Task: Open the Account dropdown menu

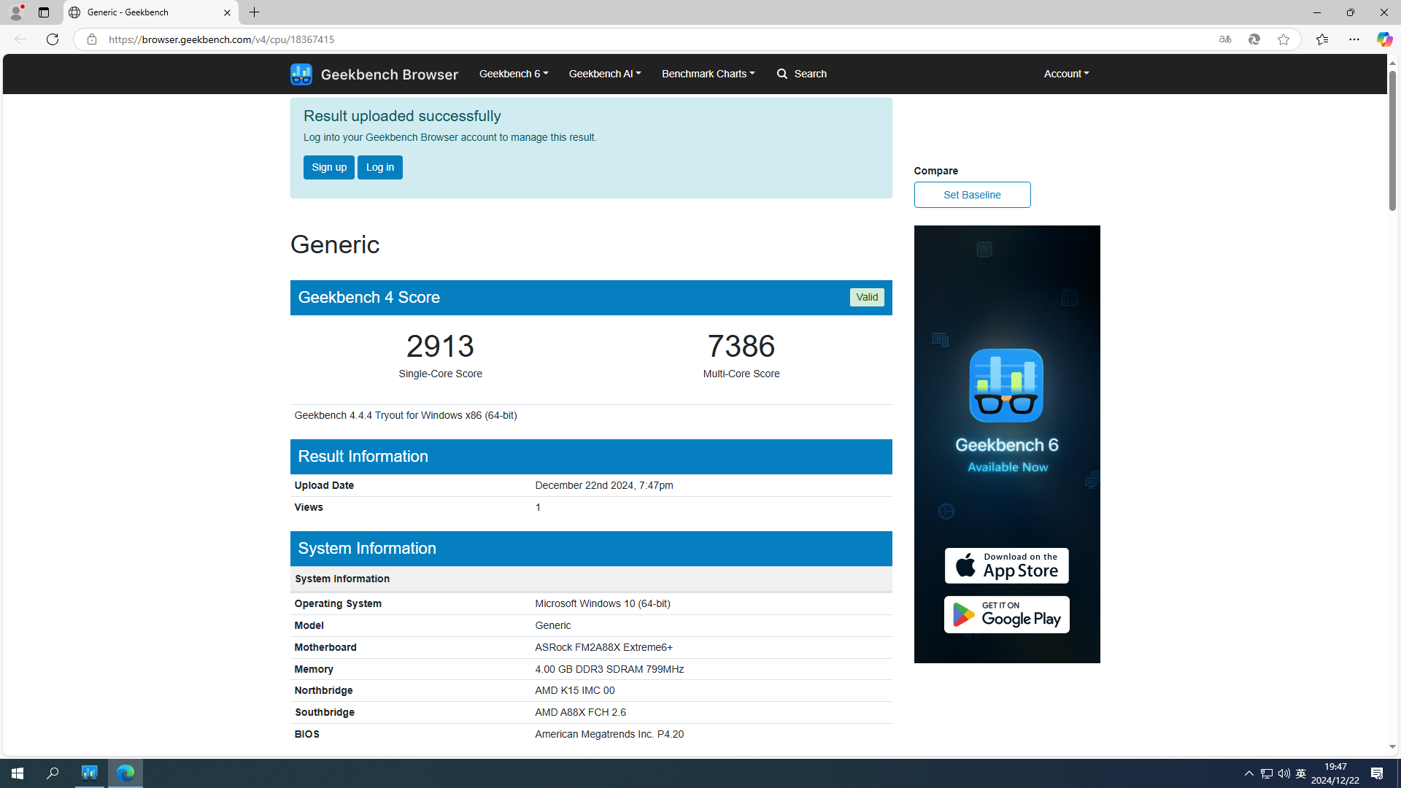Action: click(x=1066, y=74)
